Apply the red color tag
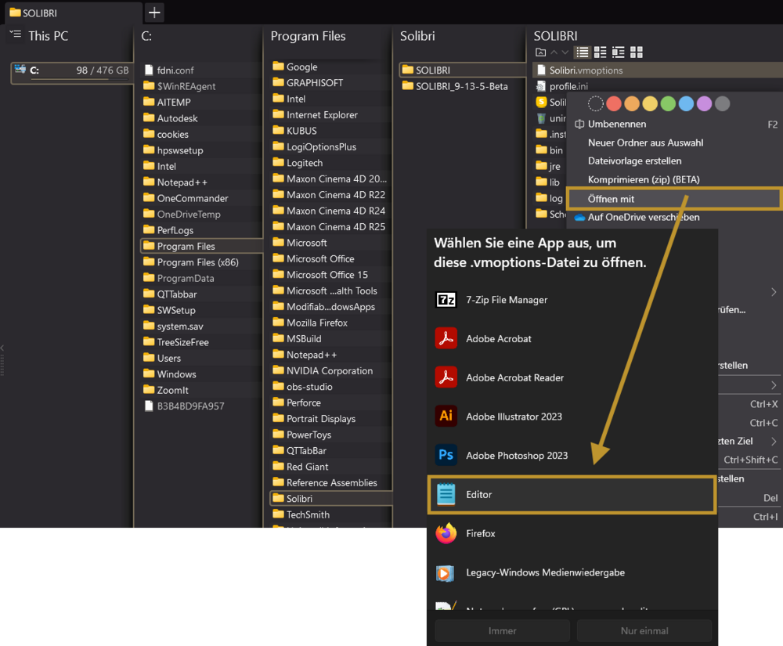This screenshot has width=783, height=646. coord(614,104)
